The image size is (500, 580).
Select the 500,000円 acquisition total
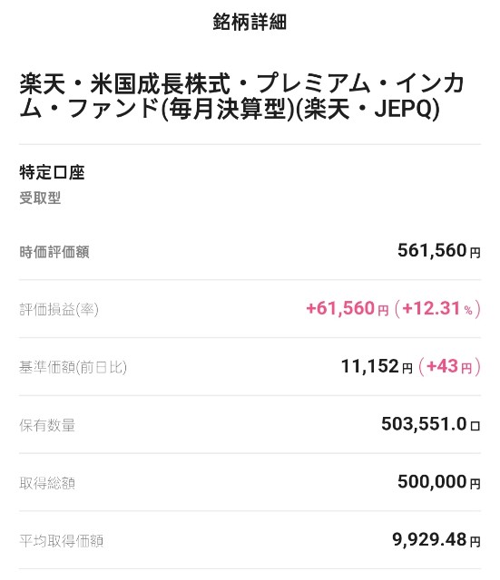[x=439, y=482]
